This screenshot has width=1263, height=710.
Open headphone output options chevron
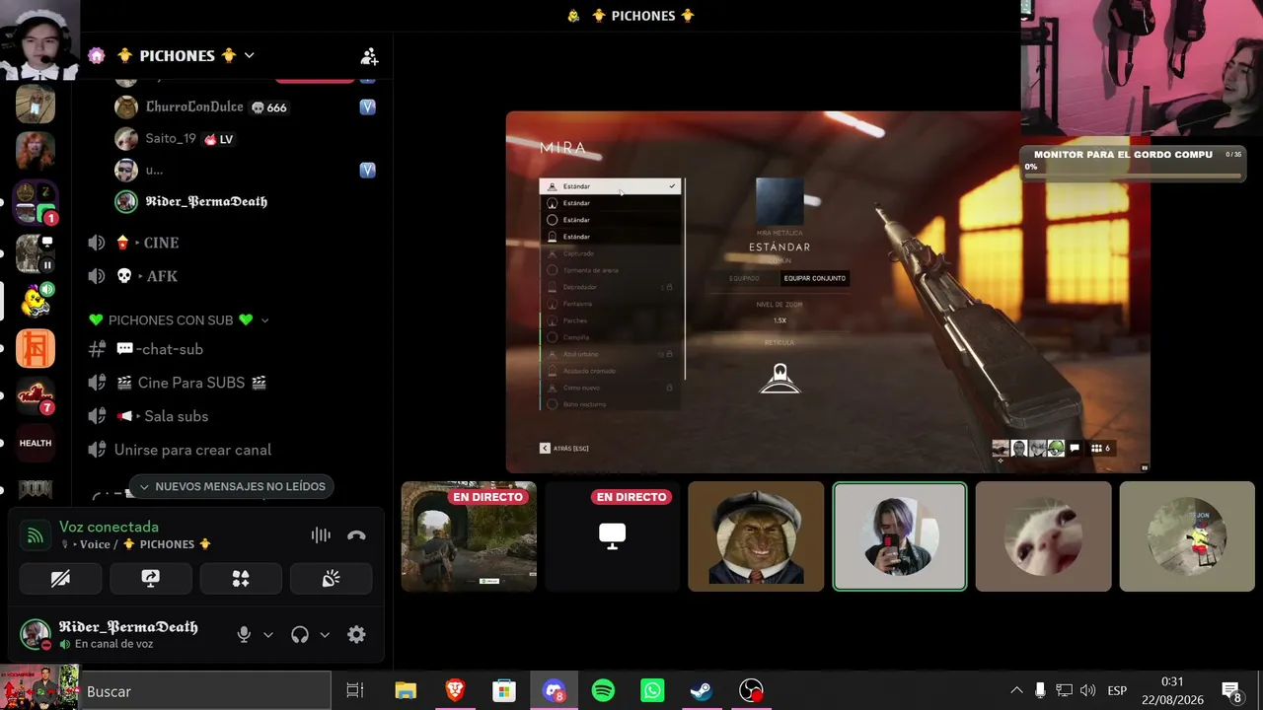click(x=325, y=635)
